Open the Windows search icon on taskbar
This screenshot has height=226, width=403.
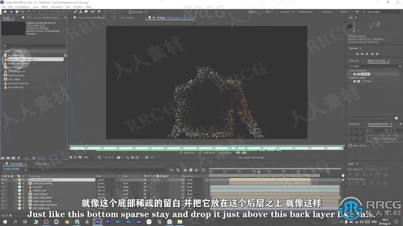tap(15, 222)
